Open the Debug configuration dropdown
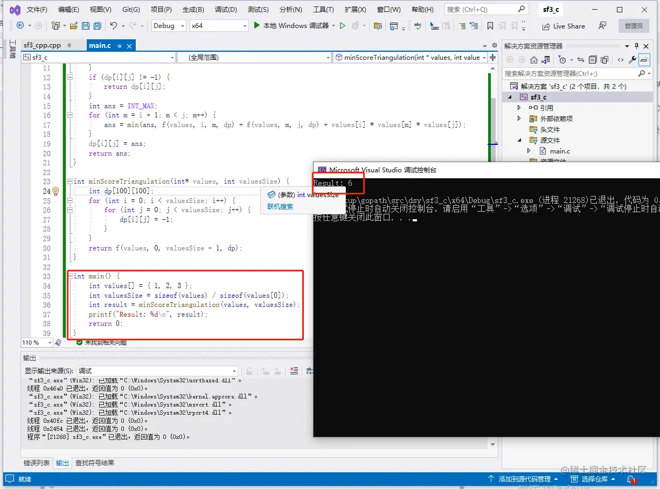Viewport: 660px width, 489px height. [169, 25]
